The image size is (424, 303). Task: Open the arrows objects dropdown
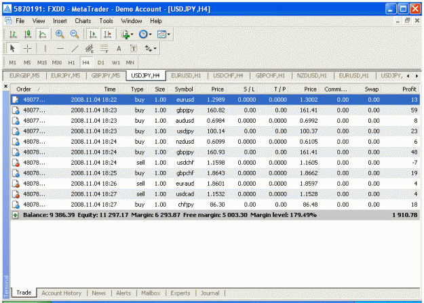(x=151, y=49)
